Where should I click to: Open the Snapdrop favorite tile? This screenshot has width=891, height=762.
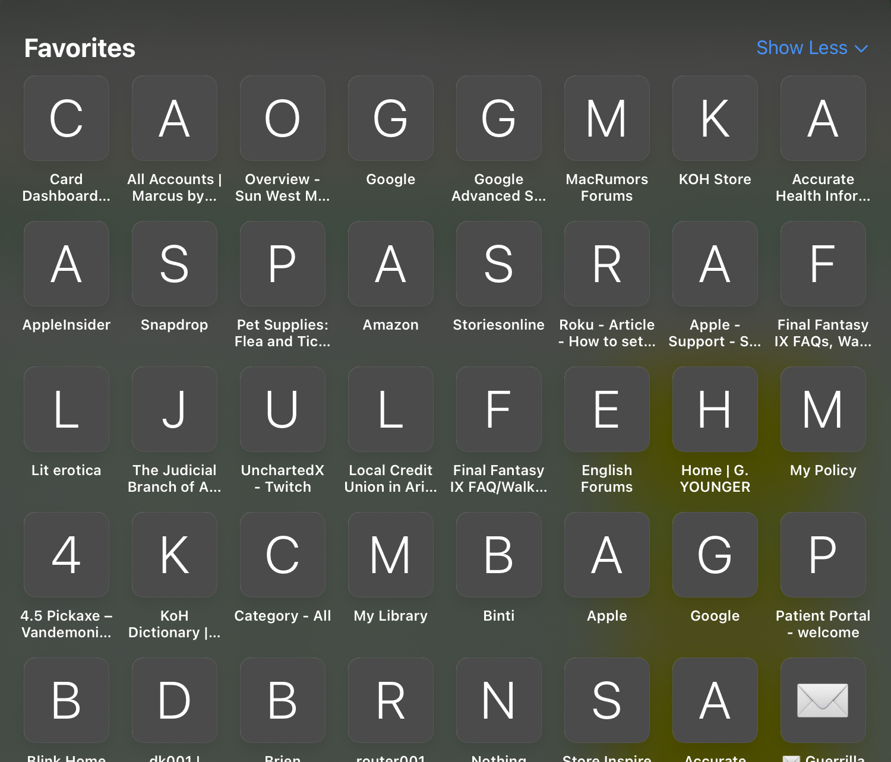(174, 264)
